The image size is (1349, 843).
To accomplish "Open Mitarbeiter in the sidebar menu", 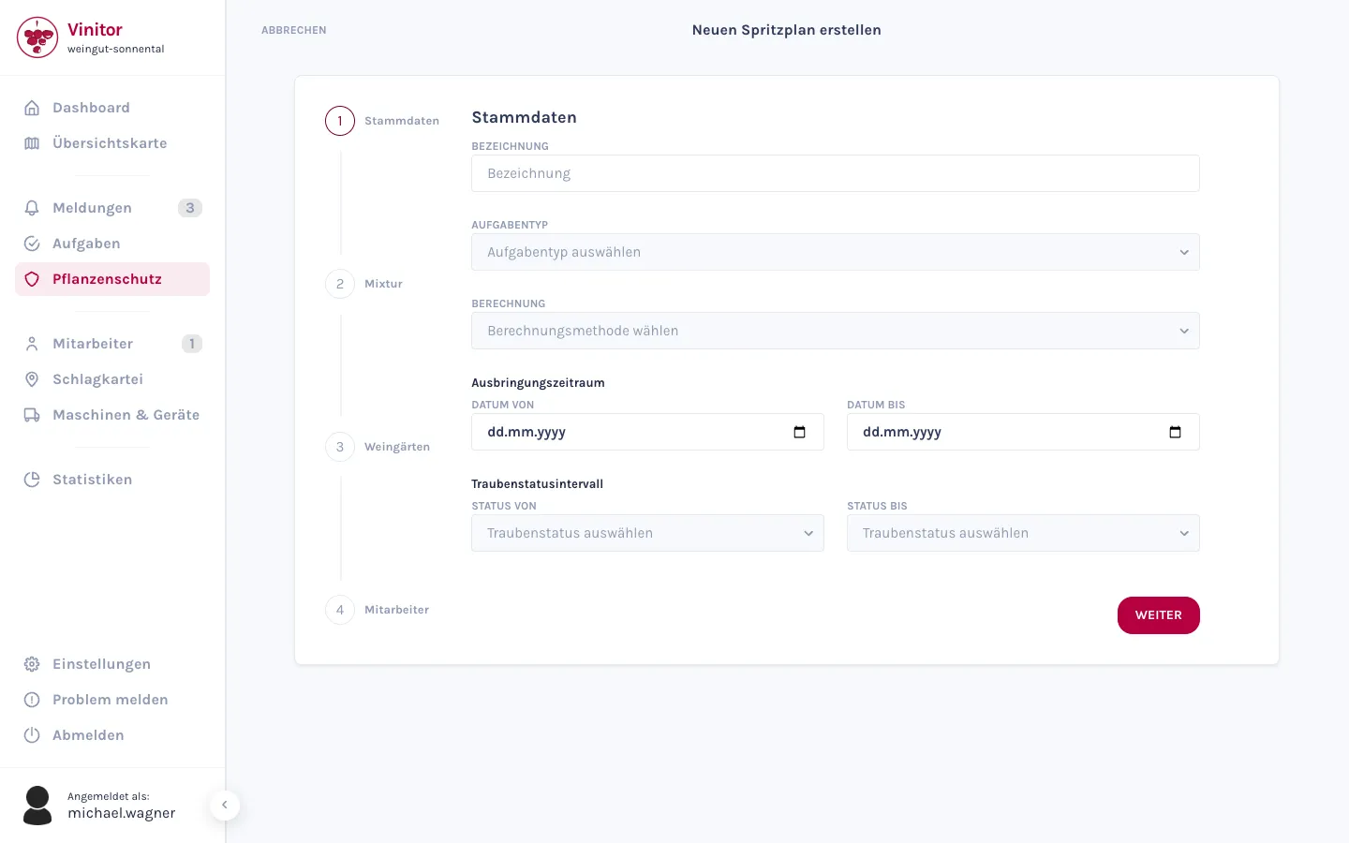I will [112, 344].
